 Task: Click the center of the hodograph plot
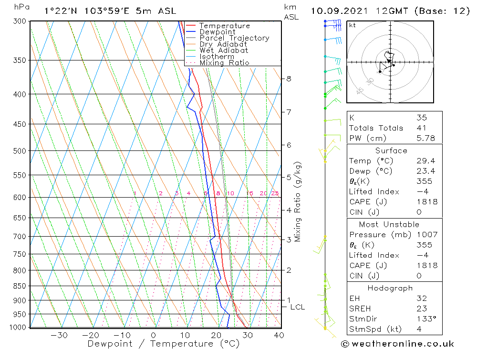[390, 62]
